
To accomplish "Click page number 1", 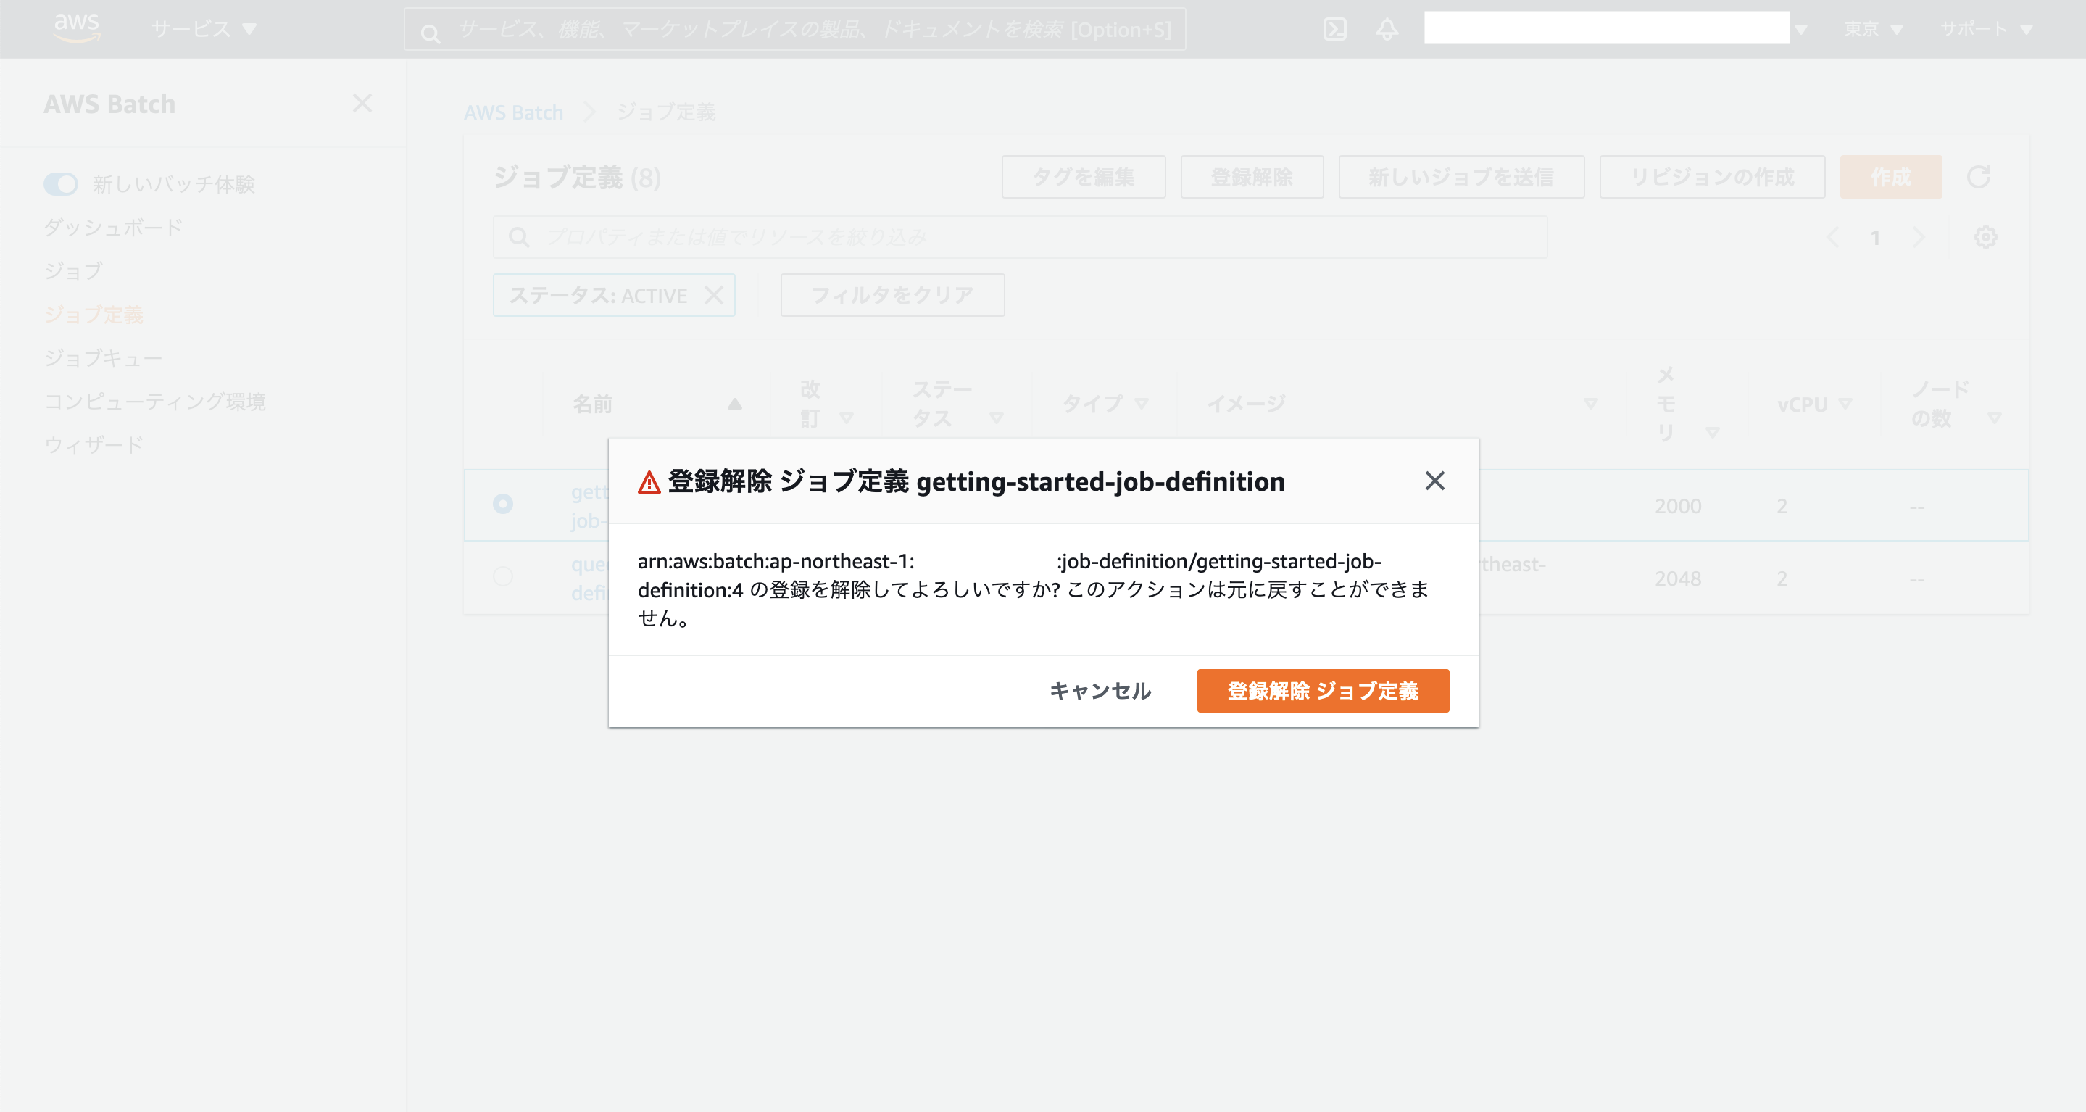I will tap(1874, 238).
